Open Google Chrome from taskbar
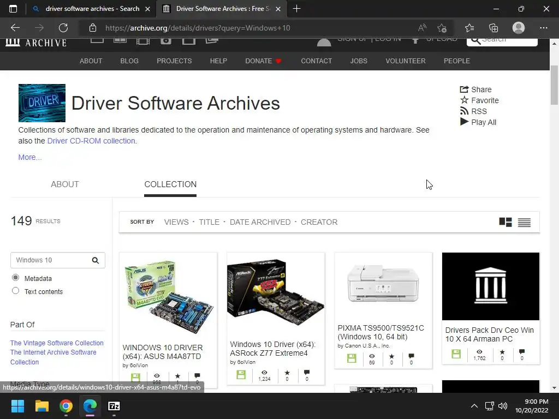 coord(66,406)
